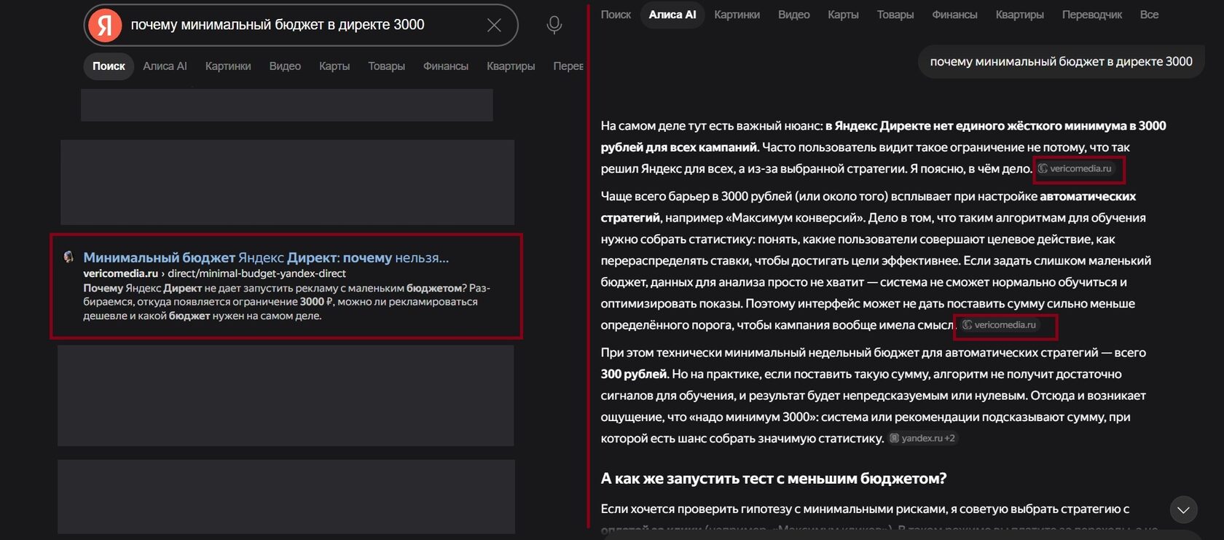The width and height of the screenshot is (1224, 540).
Task: Open Видео tab under the search field
Action: coord(285,66)
